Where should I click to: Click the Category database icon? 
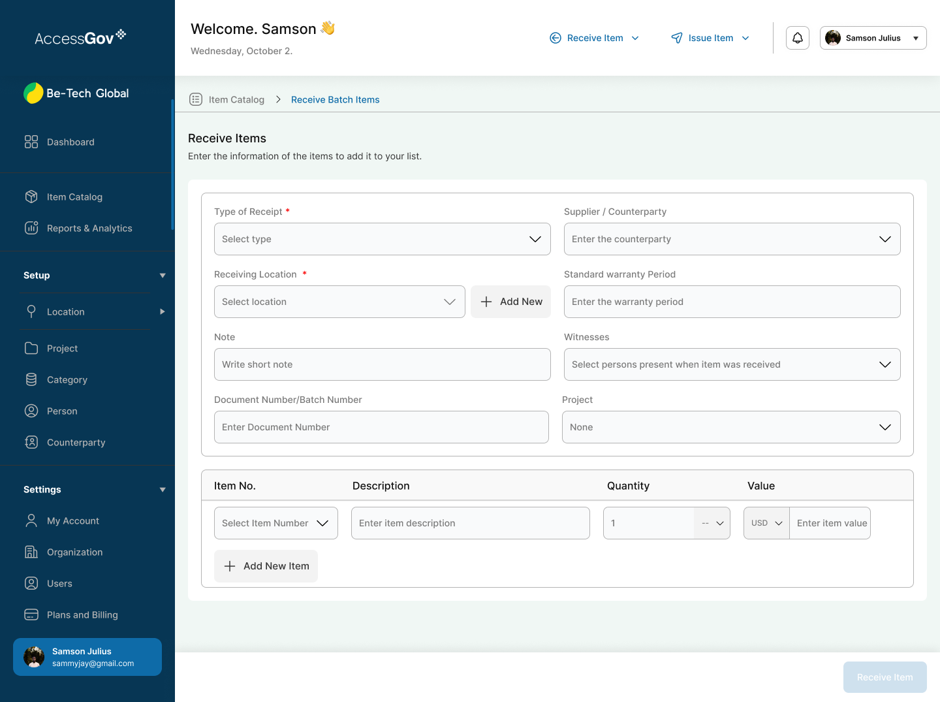[31, 379]
